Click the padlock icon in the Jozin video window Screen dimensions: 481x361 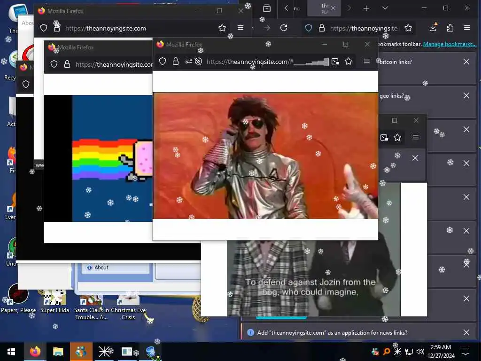tap(176, 62)
